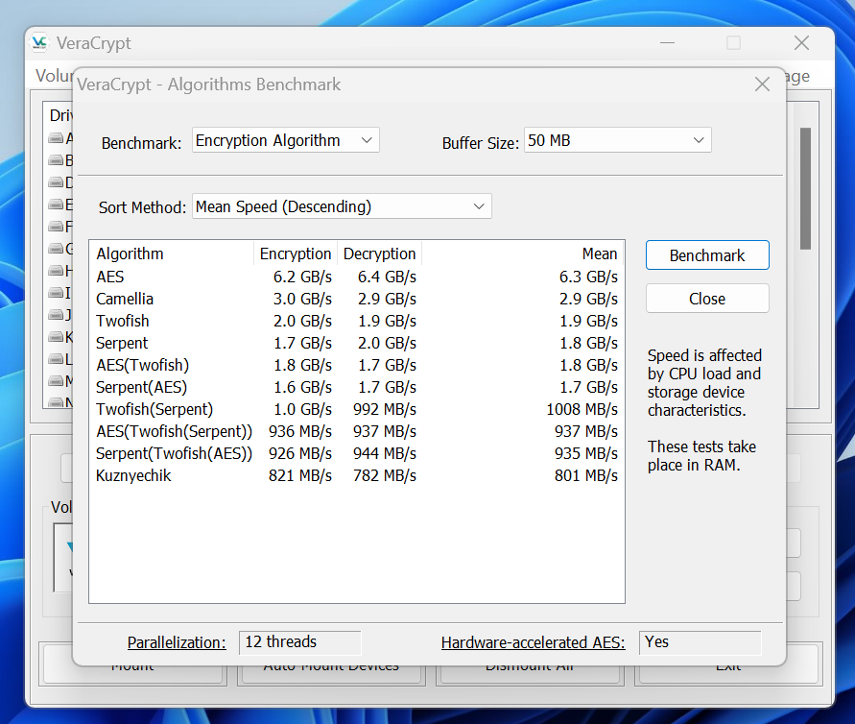
Task: Select the Kuznyechik row
Action: (357, 475)
